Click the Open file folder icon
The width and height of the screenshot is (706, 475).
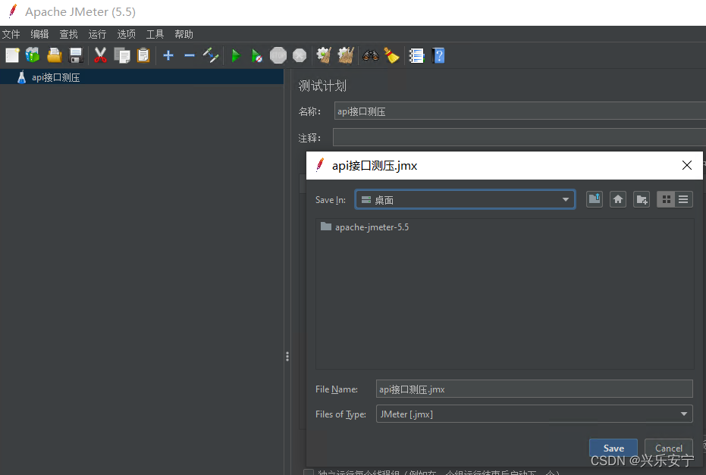54,55
